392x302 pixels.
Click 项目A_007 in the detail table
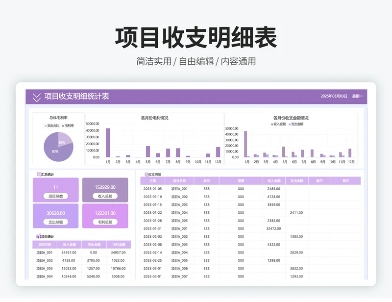179,277
